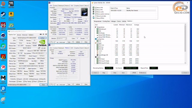The width and height of the screenshot is (192, 108).
Task: Click GPU-Z screenshot camera icon
Action: click(x=41, y=34)
